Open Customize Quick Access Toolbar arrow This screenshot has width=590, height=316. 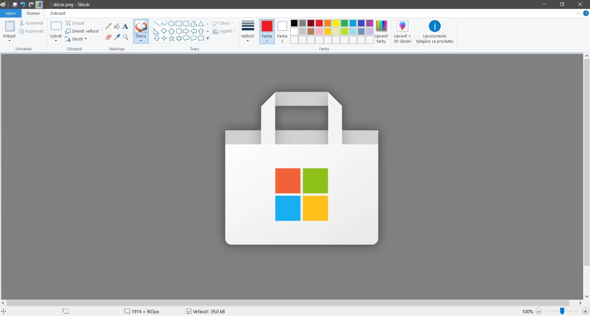[x=46, y=5]
